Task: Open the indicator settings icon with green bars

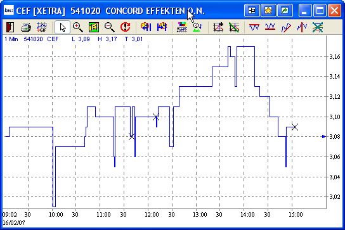Action: point(198,27)
